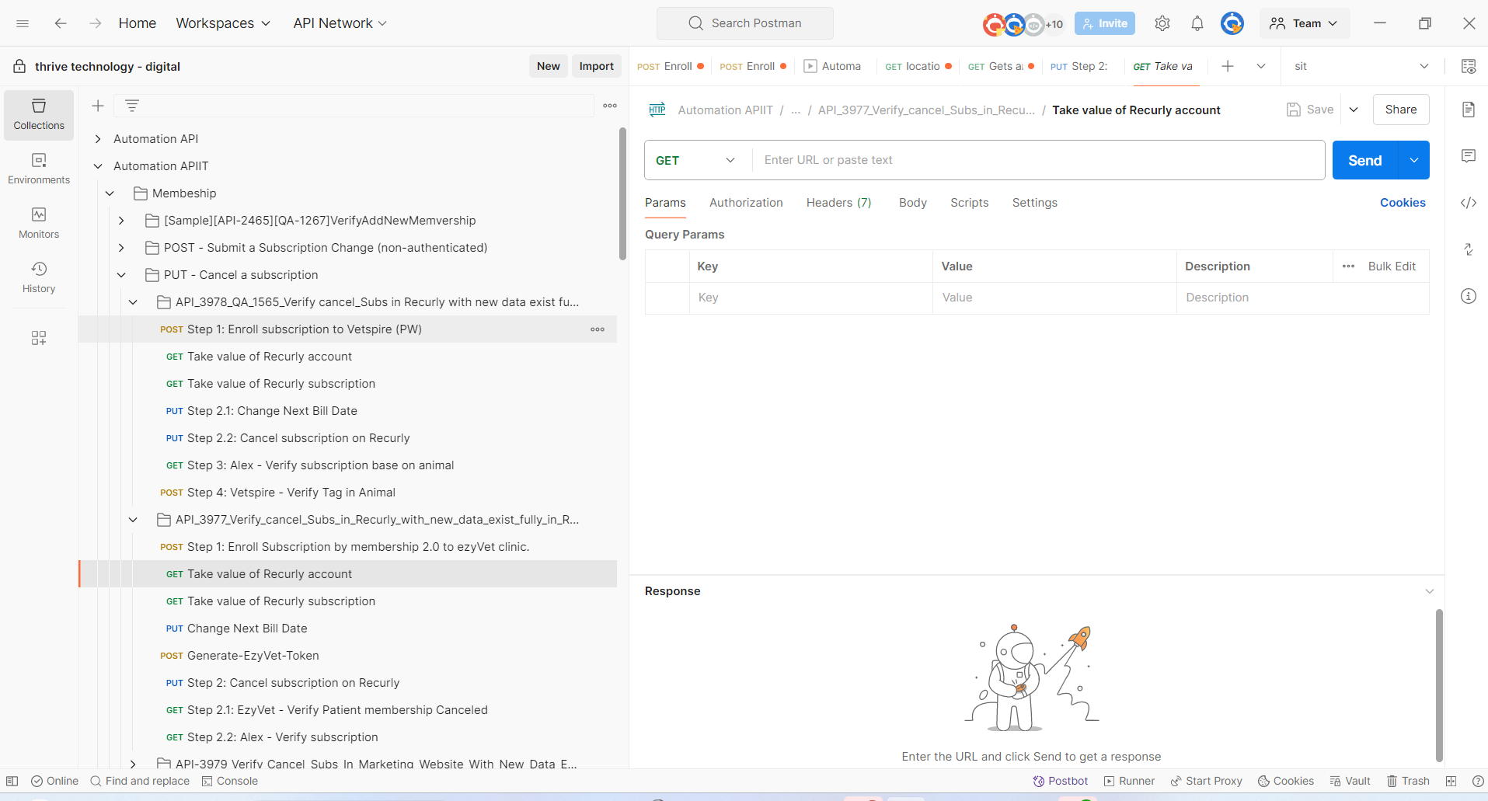Open comments icon in right sidebar
Viewport: 1488px width, 801px height.
tap(1469, 156)
